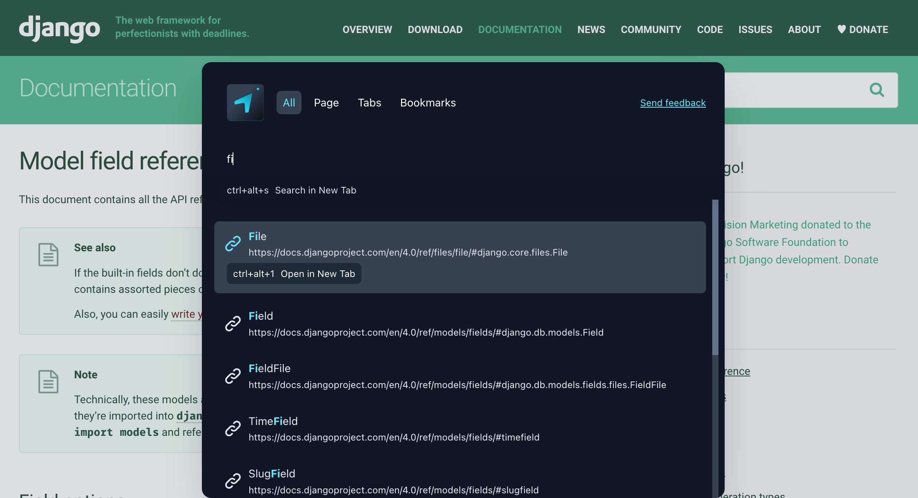Open the Community menu item

(x=651, y=30)
